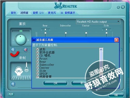Click the Side balance slider handle
This screenshot has width=130, height=98.
point(106,30)
